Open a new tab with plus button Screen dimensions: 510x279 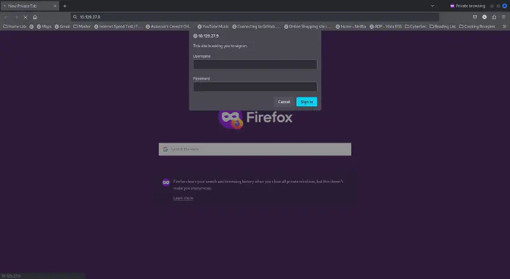coord(64,6)
